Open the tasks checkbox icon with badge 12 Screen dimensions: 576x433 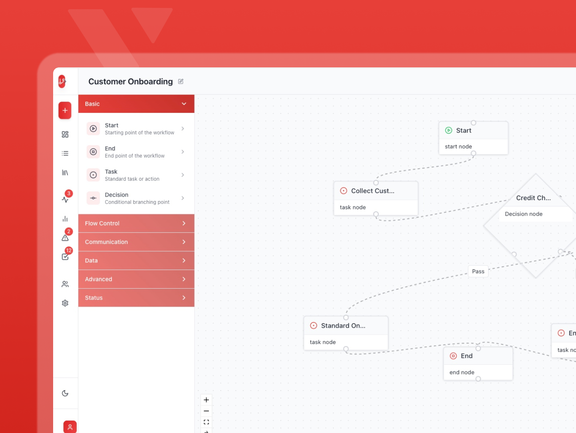pyautogui.click(x=65, y=257)
